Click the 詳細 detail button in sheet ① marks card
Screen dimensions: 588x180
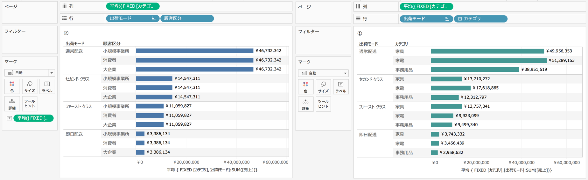point(305,104)
